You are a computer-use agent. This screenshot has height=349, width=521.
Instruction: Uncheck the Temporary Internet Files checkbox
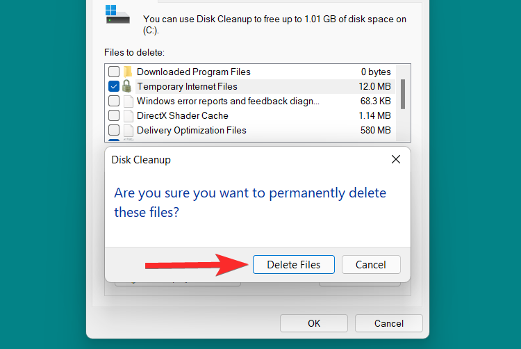point(114,87)
